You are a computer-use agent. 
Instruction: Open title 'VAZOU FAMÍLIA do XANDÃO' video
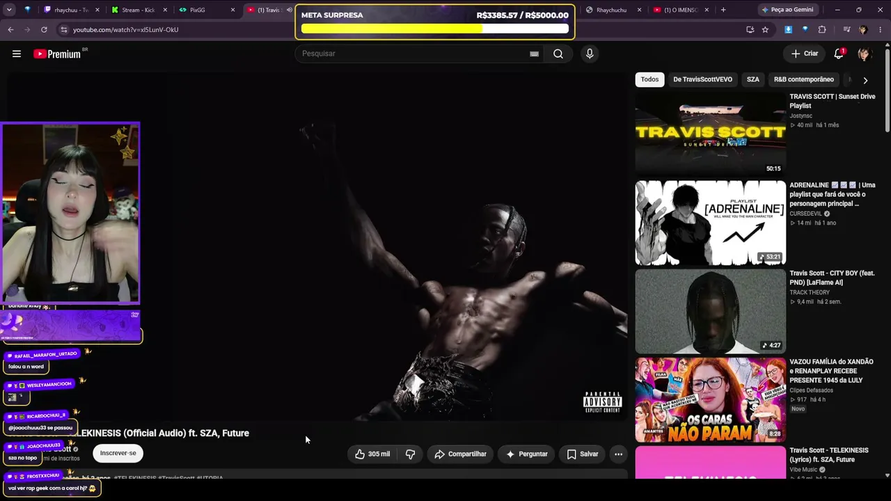831,371
